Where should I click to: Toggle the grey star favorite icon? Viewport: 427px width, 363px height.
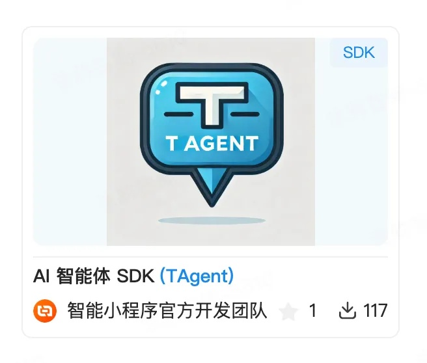[x=289, y=311]
